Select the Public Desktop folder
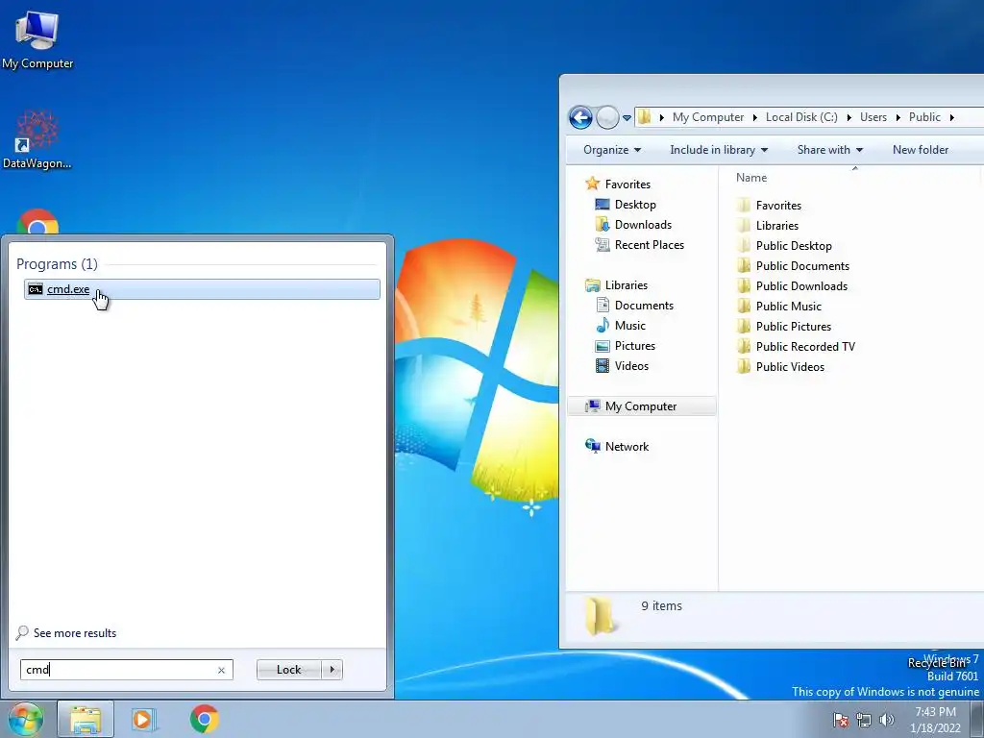984x738 pixels. (784, 245)
